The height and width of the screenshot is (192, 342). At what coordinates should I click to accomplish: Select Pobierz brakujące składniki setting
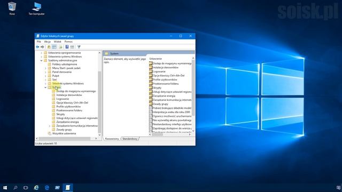(x=172, y=108)
